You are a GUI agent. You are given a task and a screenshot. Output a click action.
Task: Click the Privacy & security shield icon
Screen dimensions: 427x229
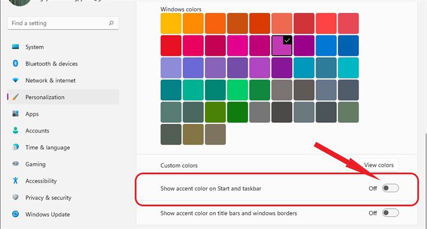(x=15, y=198)
